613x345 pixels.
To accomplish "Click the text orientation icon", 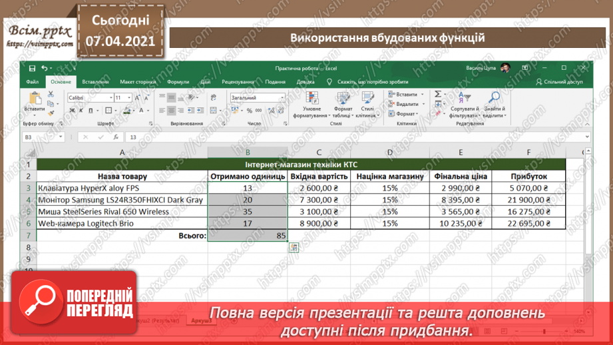I will (x=192, y=97).
